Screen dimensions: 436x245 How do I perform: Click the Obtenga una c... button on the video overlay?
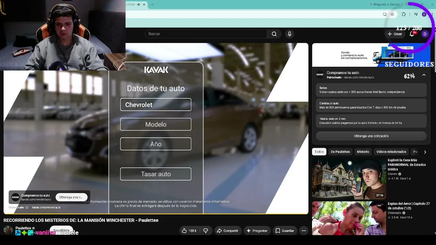(x=71, y=197)
